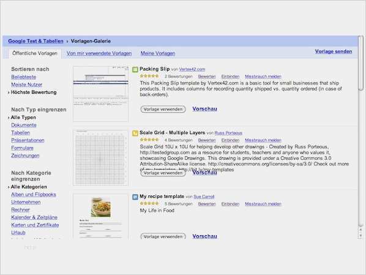Click the My recipe template title
This screenshot has width=366, height=275.
(162, 196)
